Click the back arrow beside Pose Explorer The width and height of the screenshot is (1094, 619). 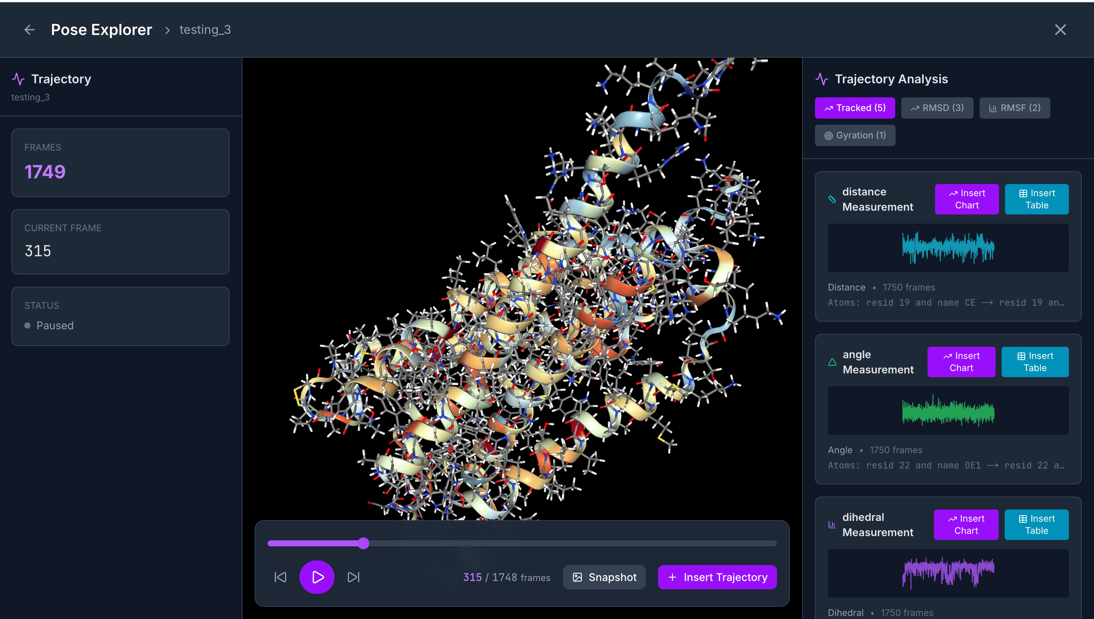pyautogui.click(x=29, y=29)
